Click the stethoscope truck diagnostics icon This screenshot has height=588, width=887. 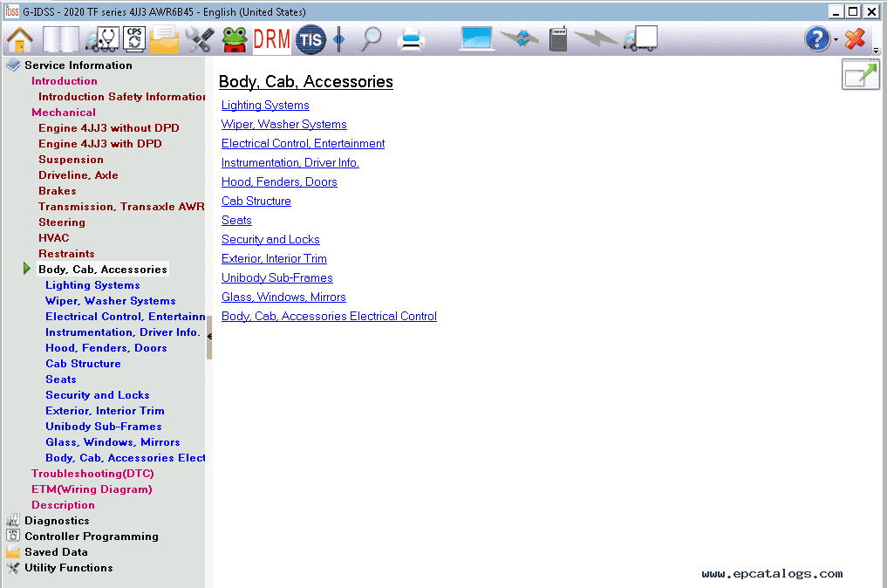coord(102,39)
